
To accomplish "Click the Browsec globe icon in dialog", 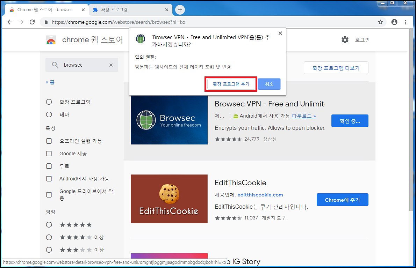I will click(x=140, y=39).
